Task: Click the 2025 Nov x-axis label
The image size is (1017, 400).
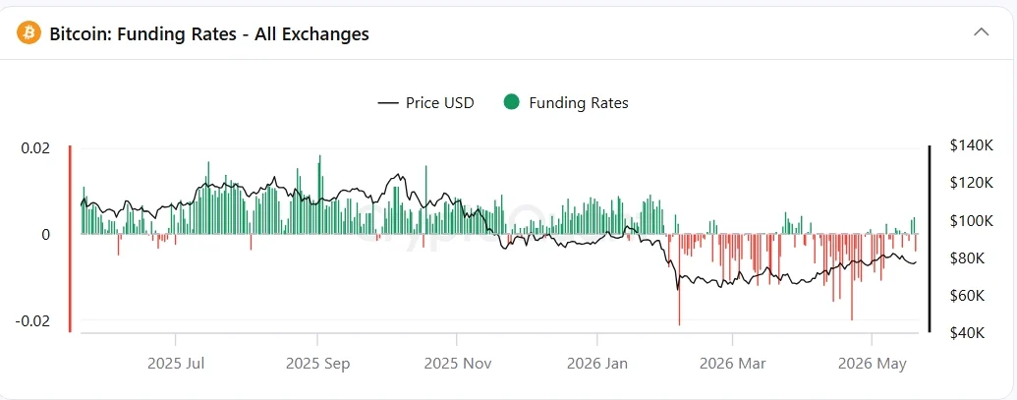Action: point(457,364)
